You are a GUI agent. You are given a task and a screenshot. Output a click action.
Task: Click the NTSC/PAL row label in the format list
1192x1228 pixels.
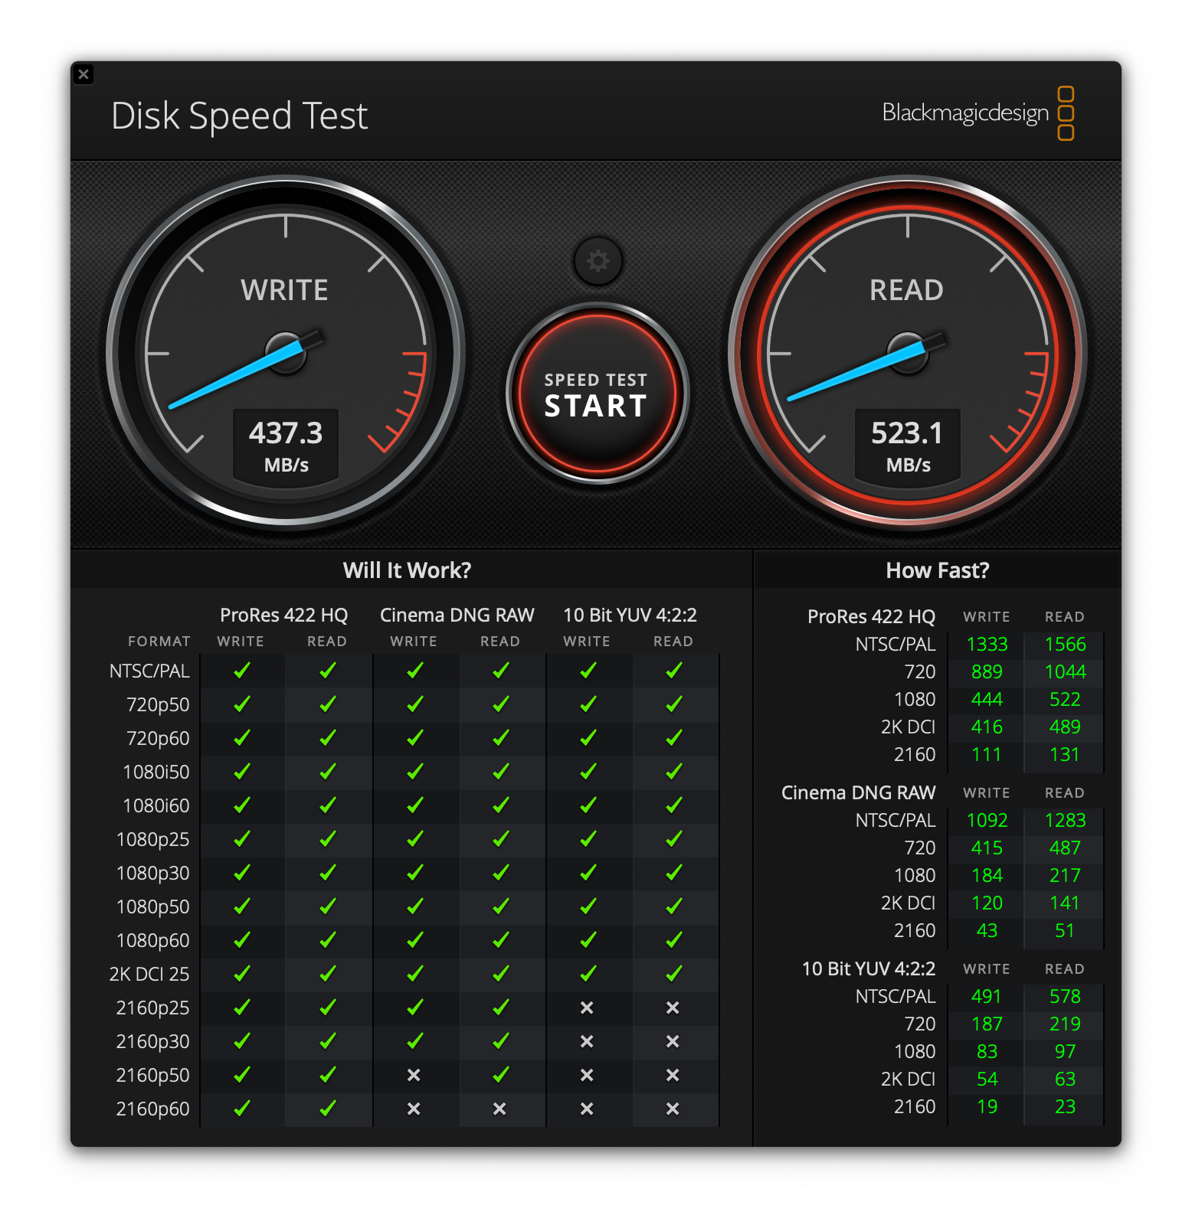(x=149, y=671)
